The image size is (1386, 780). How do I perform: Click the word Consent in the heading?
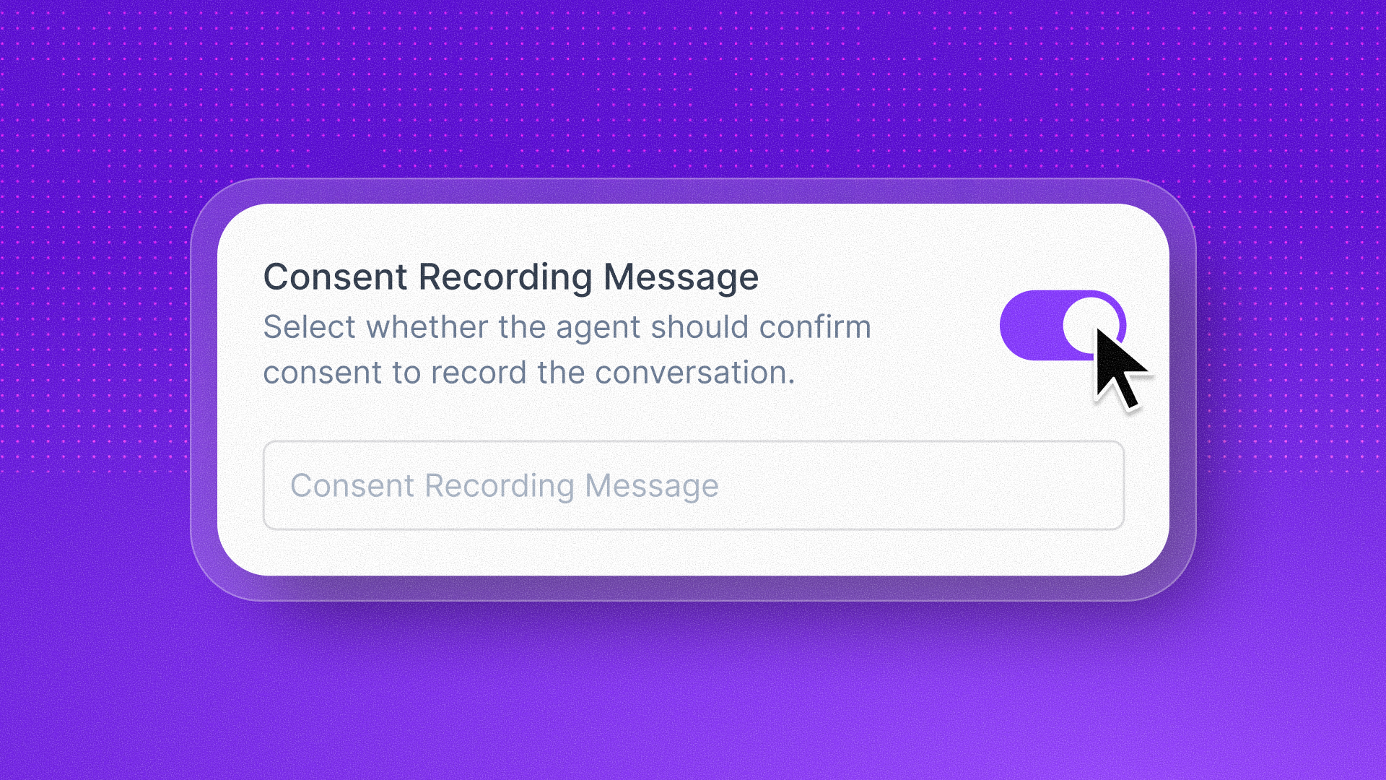(336, 277)
